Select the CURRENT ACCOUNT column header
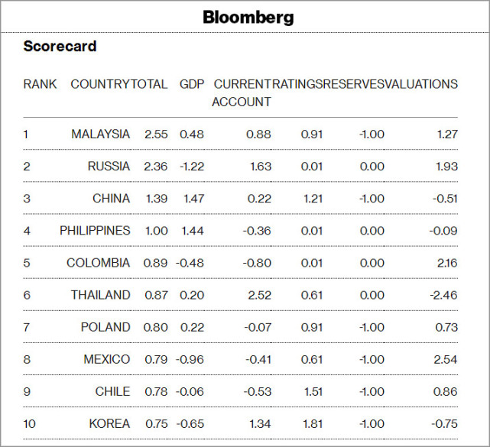 click(242, 92)
